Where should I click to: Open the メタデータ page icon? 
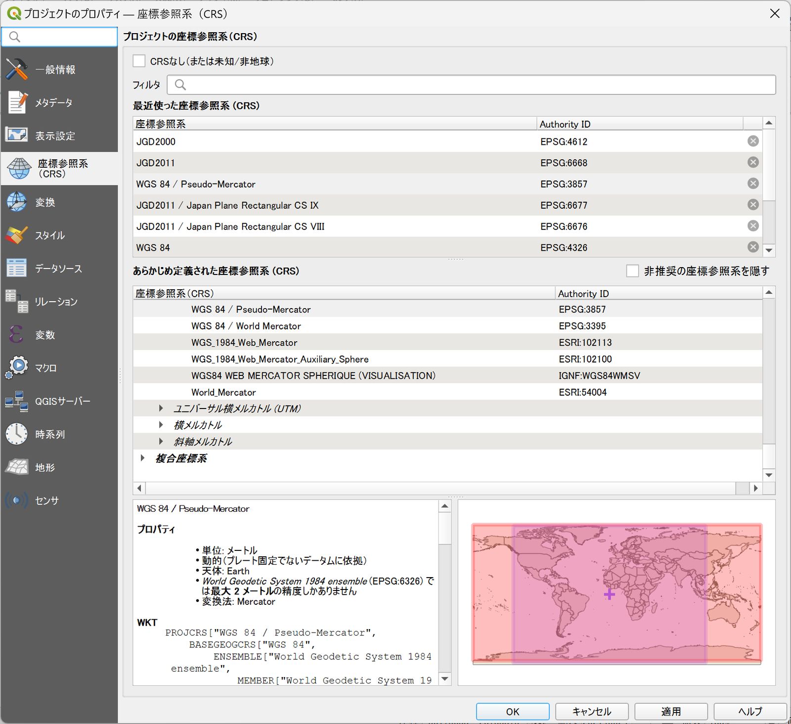[x=17, y=103]
